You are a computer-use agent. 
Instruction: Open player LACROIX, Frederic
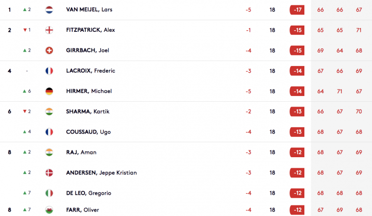(91, 71)
